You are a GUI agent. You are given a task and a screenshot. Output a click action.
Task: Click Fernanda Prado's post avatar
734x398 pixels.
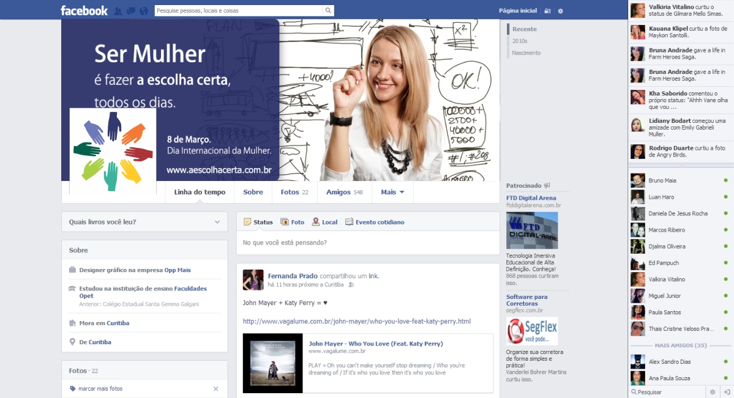point(253,279)
